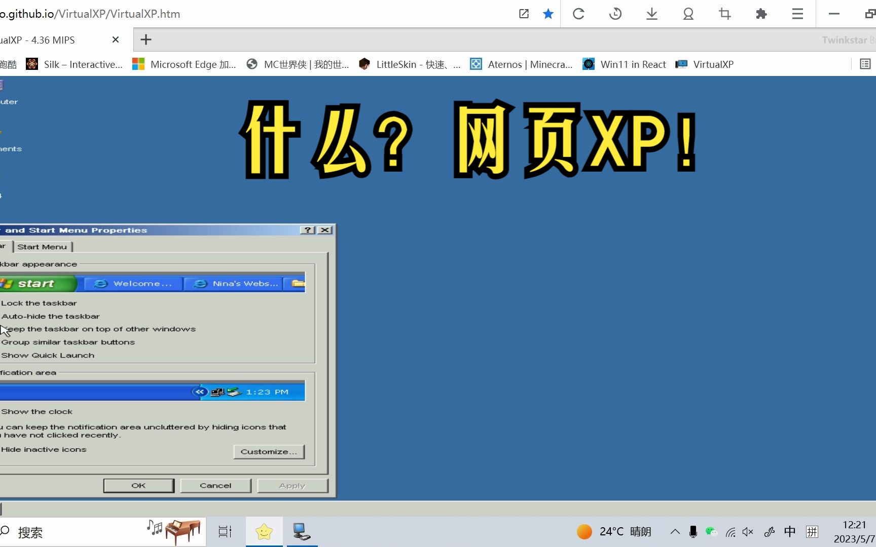Select Hide inactive icons option
Image resolution: width=876 pixels, height=547 pixels.
[x=44, y=449]
